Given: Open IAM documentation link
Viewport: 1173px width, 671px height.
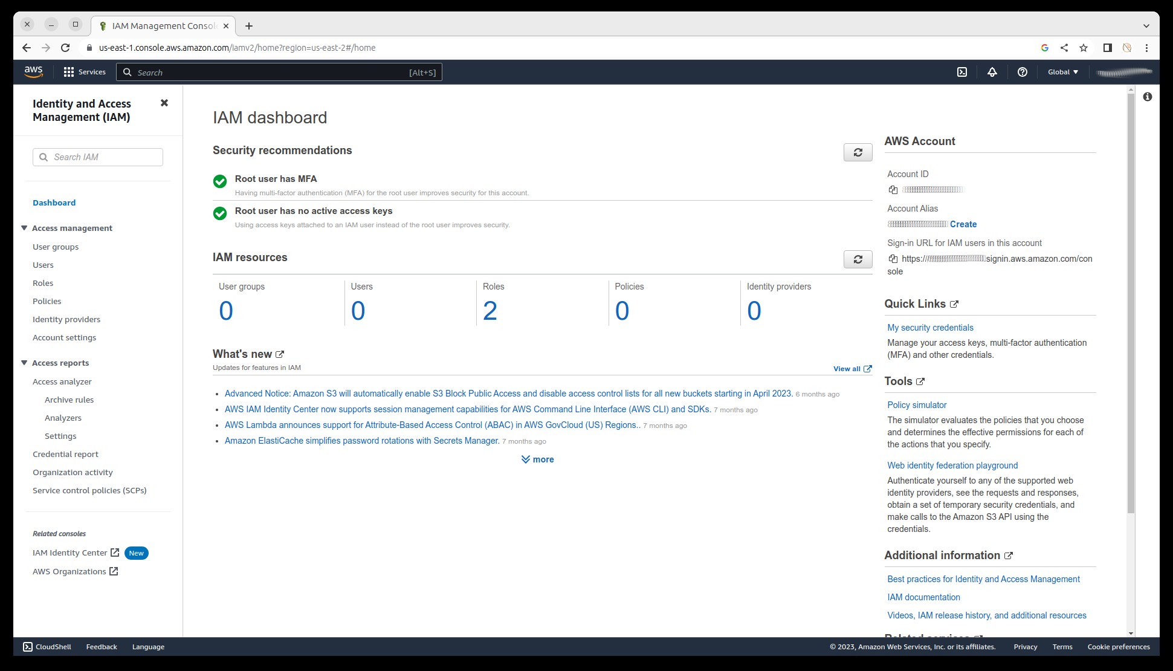Looking at the screenshot, I should [x=923, y=597].
